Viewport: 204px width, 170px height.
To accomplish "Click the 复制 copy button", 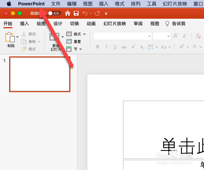I will pos(29,41).
